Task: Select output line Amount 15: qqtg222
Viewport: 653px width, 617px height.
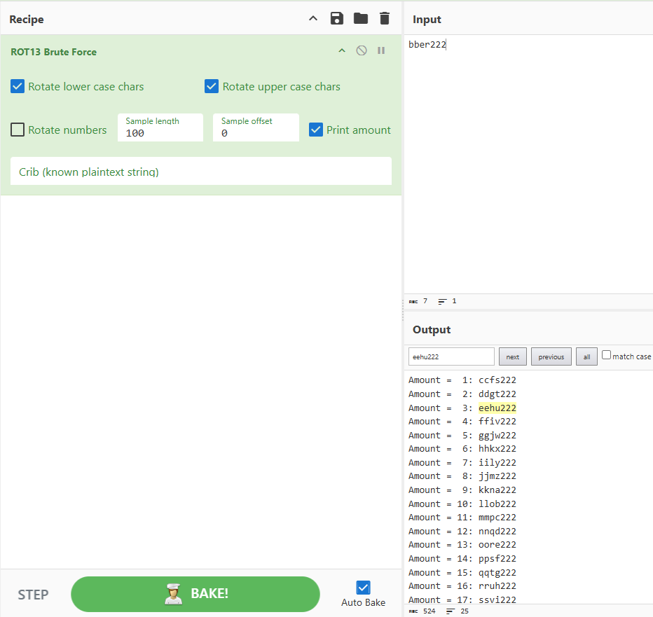Action: 462,572
